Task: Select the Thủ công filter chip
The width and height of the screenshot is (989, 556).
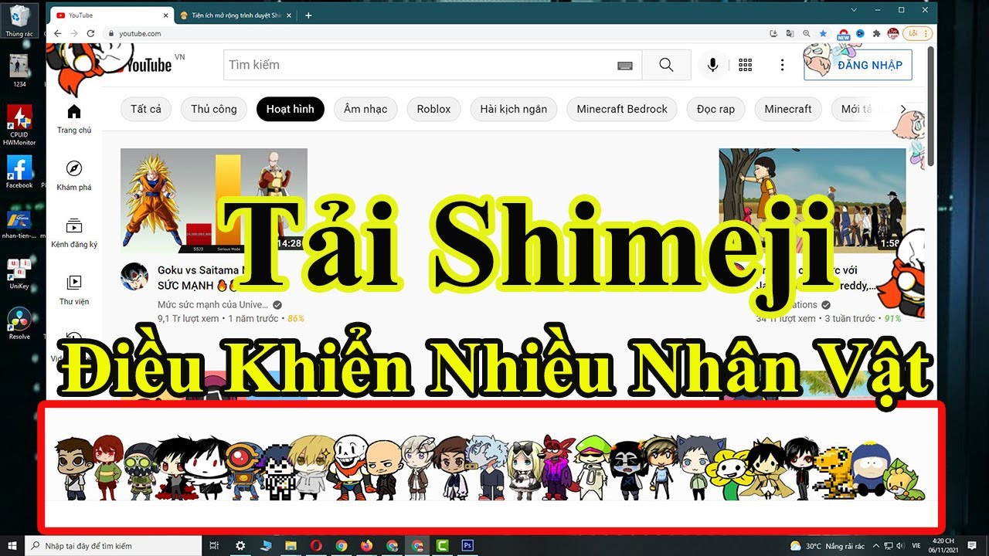Action: tap(214, 109)
